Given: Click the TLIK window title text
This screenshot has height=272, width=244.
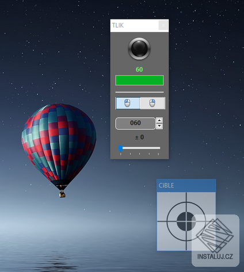Looking at the screenshot, I should click(x=118, y=25).
